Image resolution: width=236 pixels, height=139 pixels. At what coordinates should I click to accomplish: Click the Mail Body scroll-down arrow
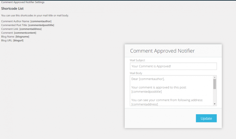[214, 104]
